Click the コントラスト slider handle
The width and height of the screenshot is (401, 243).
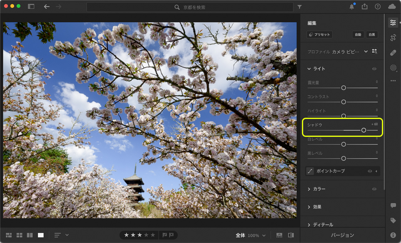(344, 102)
